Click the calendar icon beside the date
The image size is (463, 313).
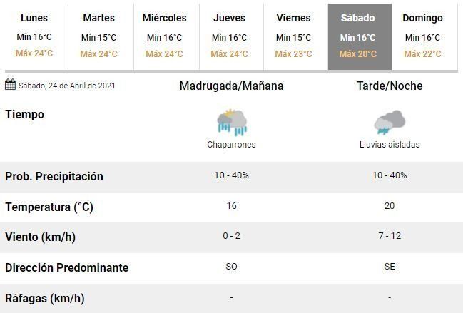pos(10,86)
